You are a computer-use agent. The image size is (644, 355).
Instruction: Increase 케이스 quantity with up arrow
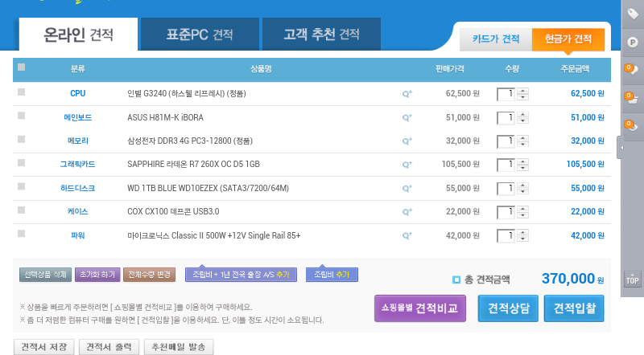pos(522,209)
